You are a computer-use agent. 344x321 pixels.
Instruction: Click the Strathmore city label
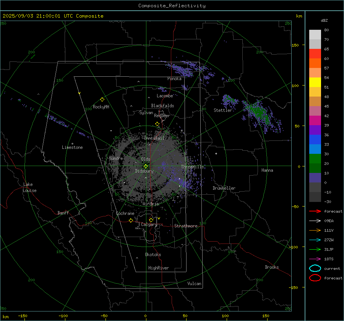click(x=186, y=226)
